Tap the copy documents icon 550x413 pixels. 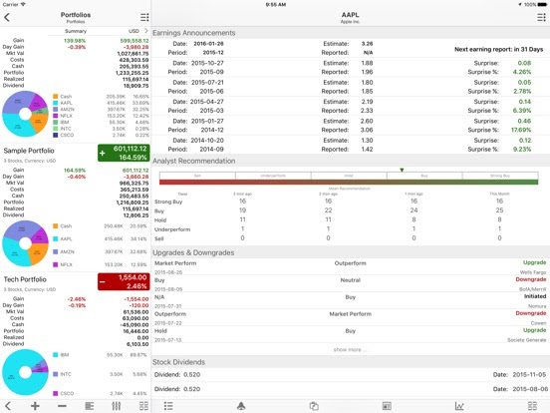click(x=314, y=406)
